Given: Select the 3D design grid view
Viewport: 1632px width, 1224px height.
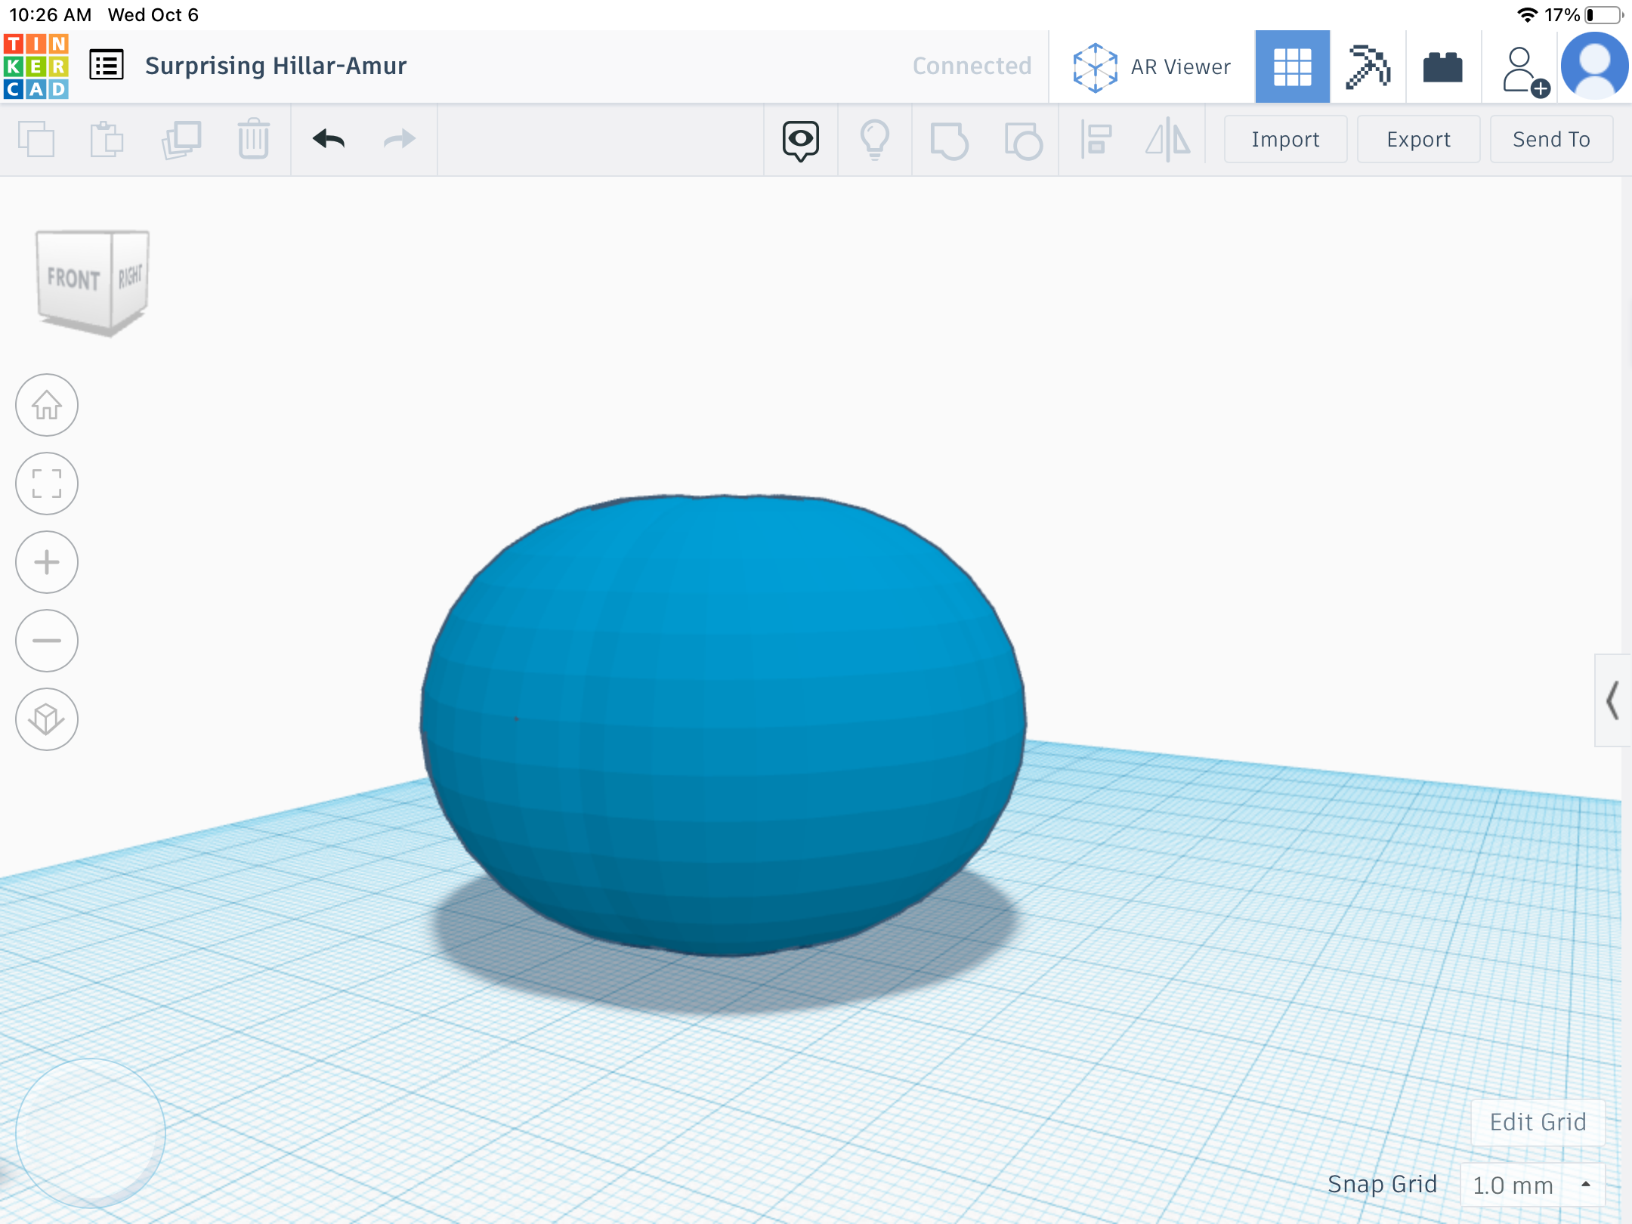Looking at the screenshot, I should click(1292, 66).
